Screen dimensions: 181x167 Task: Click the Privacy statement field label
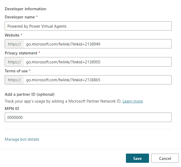(21, 53)
